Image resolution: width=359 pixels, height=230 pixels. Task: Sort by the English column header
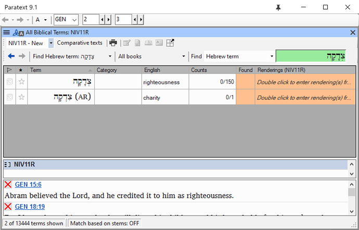(165, 70)
